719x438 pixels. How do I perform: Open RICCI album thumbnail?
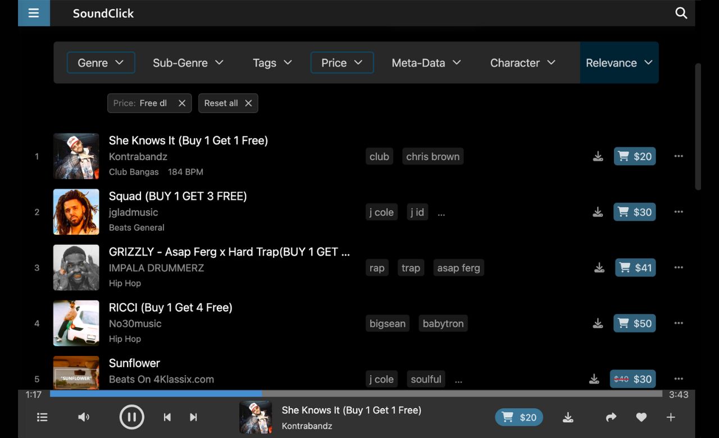click(76, 323)
